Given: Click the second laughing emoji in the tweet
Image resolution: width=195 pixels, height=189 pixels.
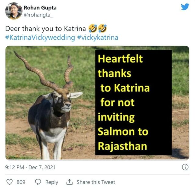Looking at the screenshot, I should pyautogui.click(x=103, y=29).
